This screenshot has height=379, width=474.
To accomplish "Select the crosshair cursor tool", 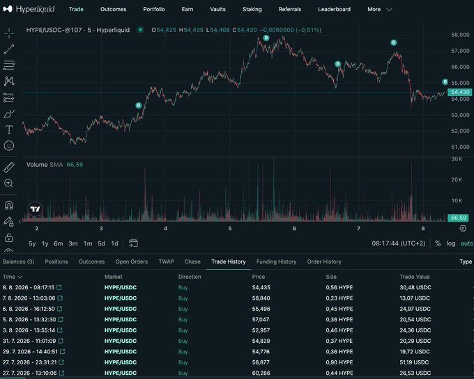I will (9, 33).
